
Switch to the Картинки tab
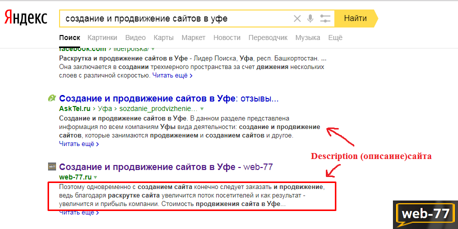(x=102, y=37)
